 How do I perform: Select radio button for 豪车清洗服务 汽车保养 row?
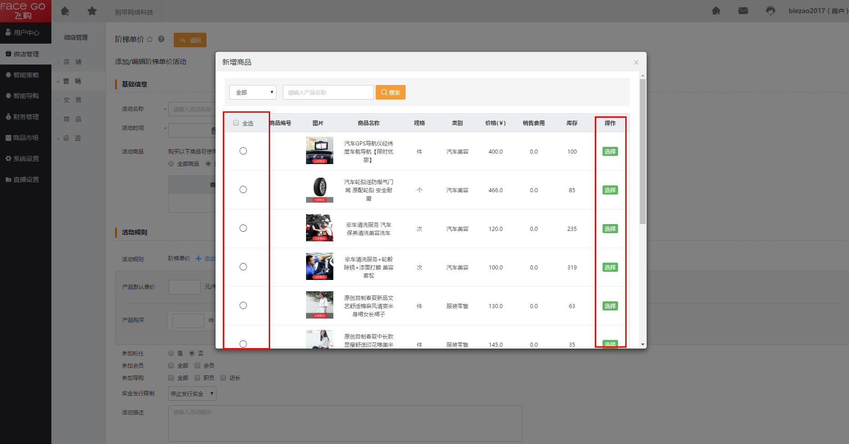point(243,228)
